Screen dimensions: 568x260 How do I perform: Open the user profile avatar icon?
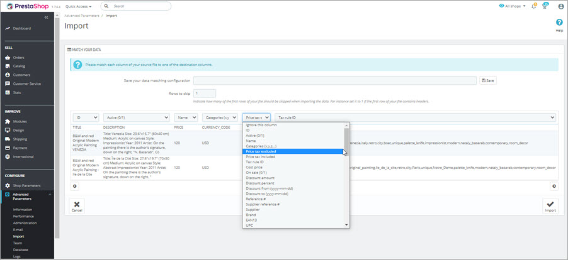(560, 6)
